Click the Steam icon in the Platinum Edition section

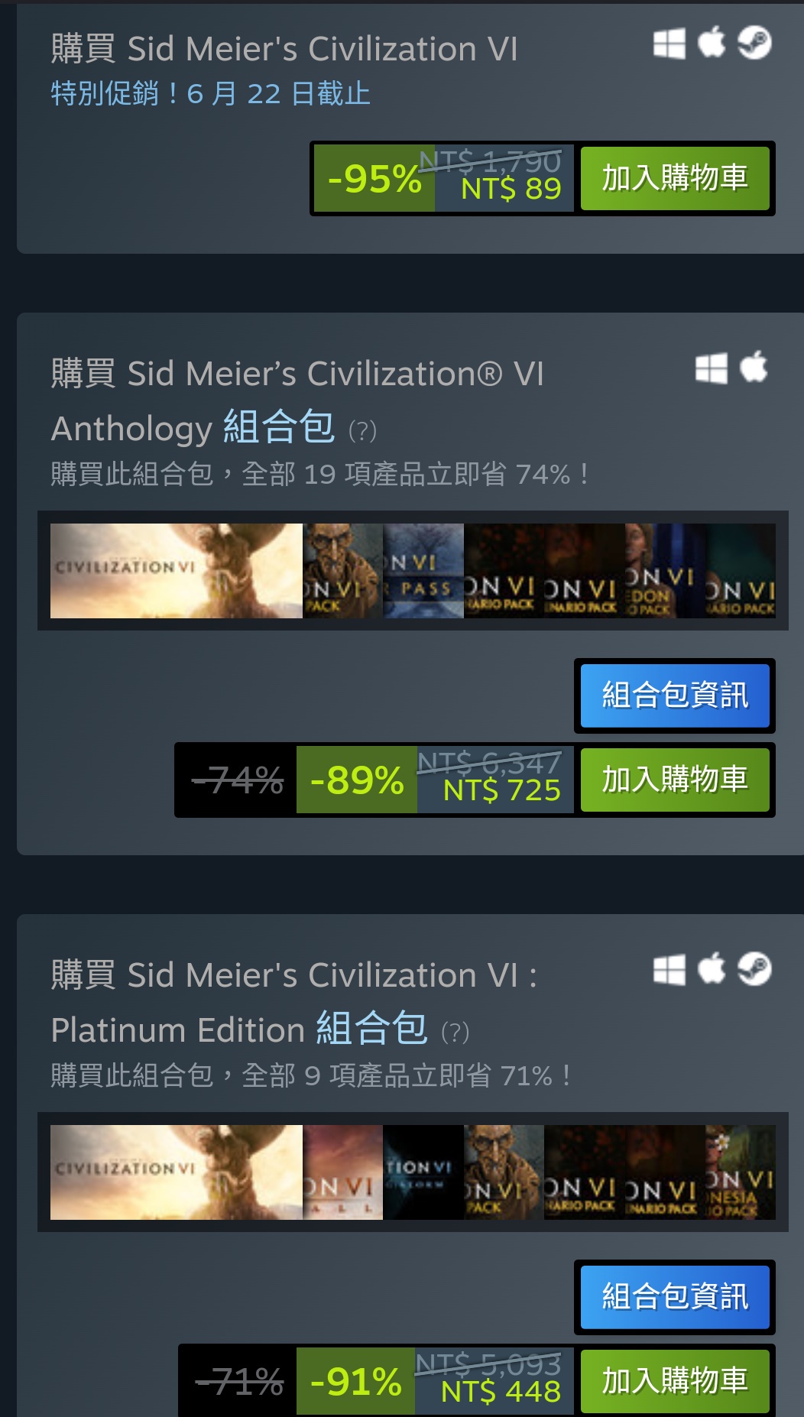(754, 970)
